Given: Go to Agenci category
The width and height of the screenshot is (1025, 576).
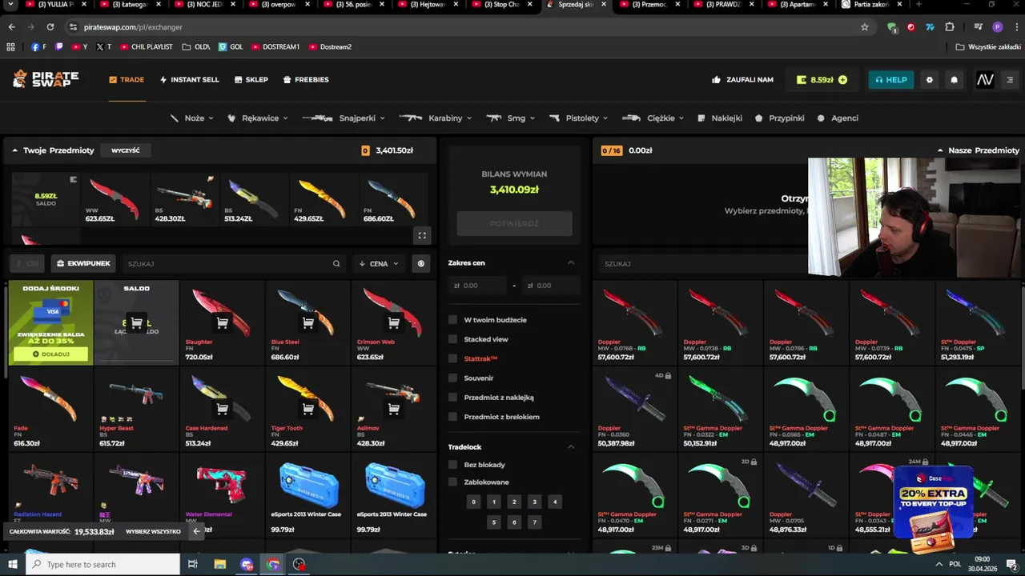Looking at the screenshot, I should 838,118.
